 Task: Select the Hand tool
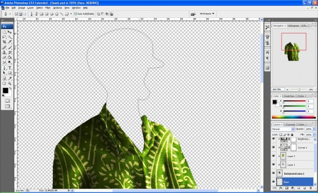[4, 83]
